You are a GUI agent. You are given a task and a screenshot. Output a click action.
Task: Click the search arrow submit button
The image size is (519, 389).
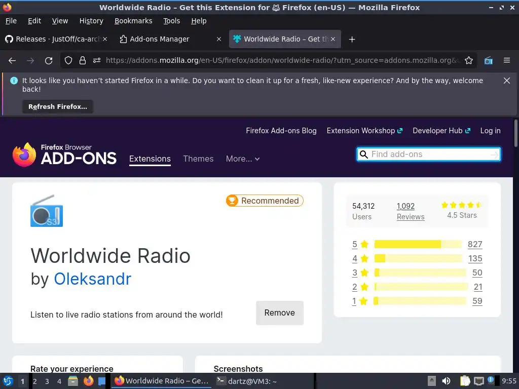tap(495, 154)
